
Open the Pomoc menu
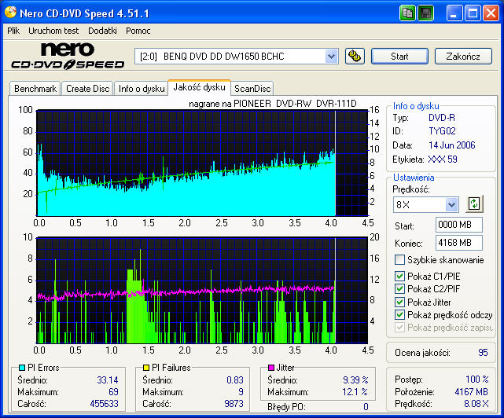(138, 31)
